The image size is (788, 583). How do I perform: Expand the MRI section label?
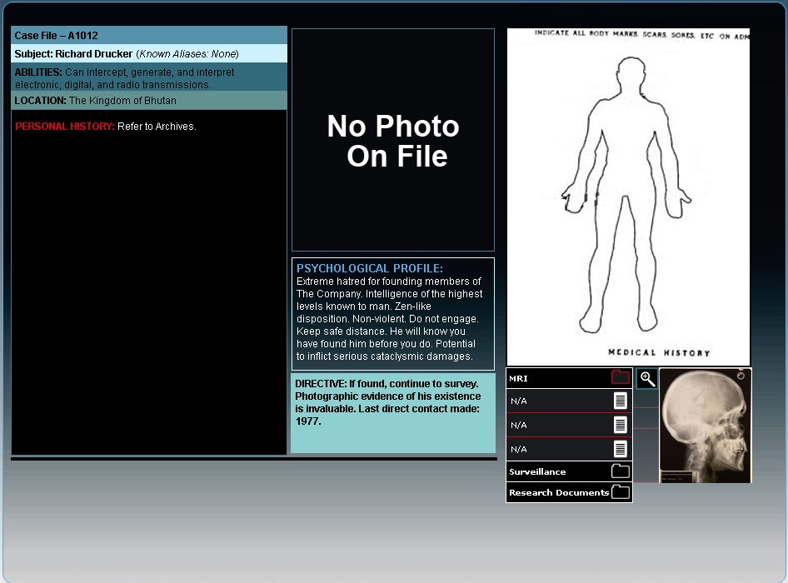518,379
